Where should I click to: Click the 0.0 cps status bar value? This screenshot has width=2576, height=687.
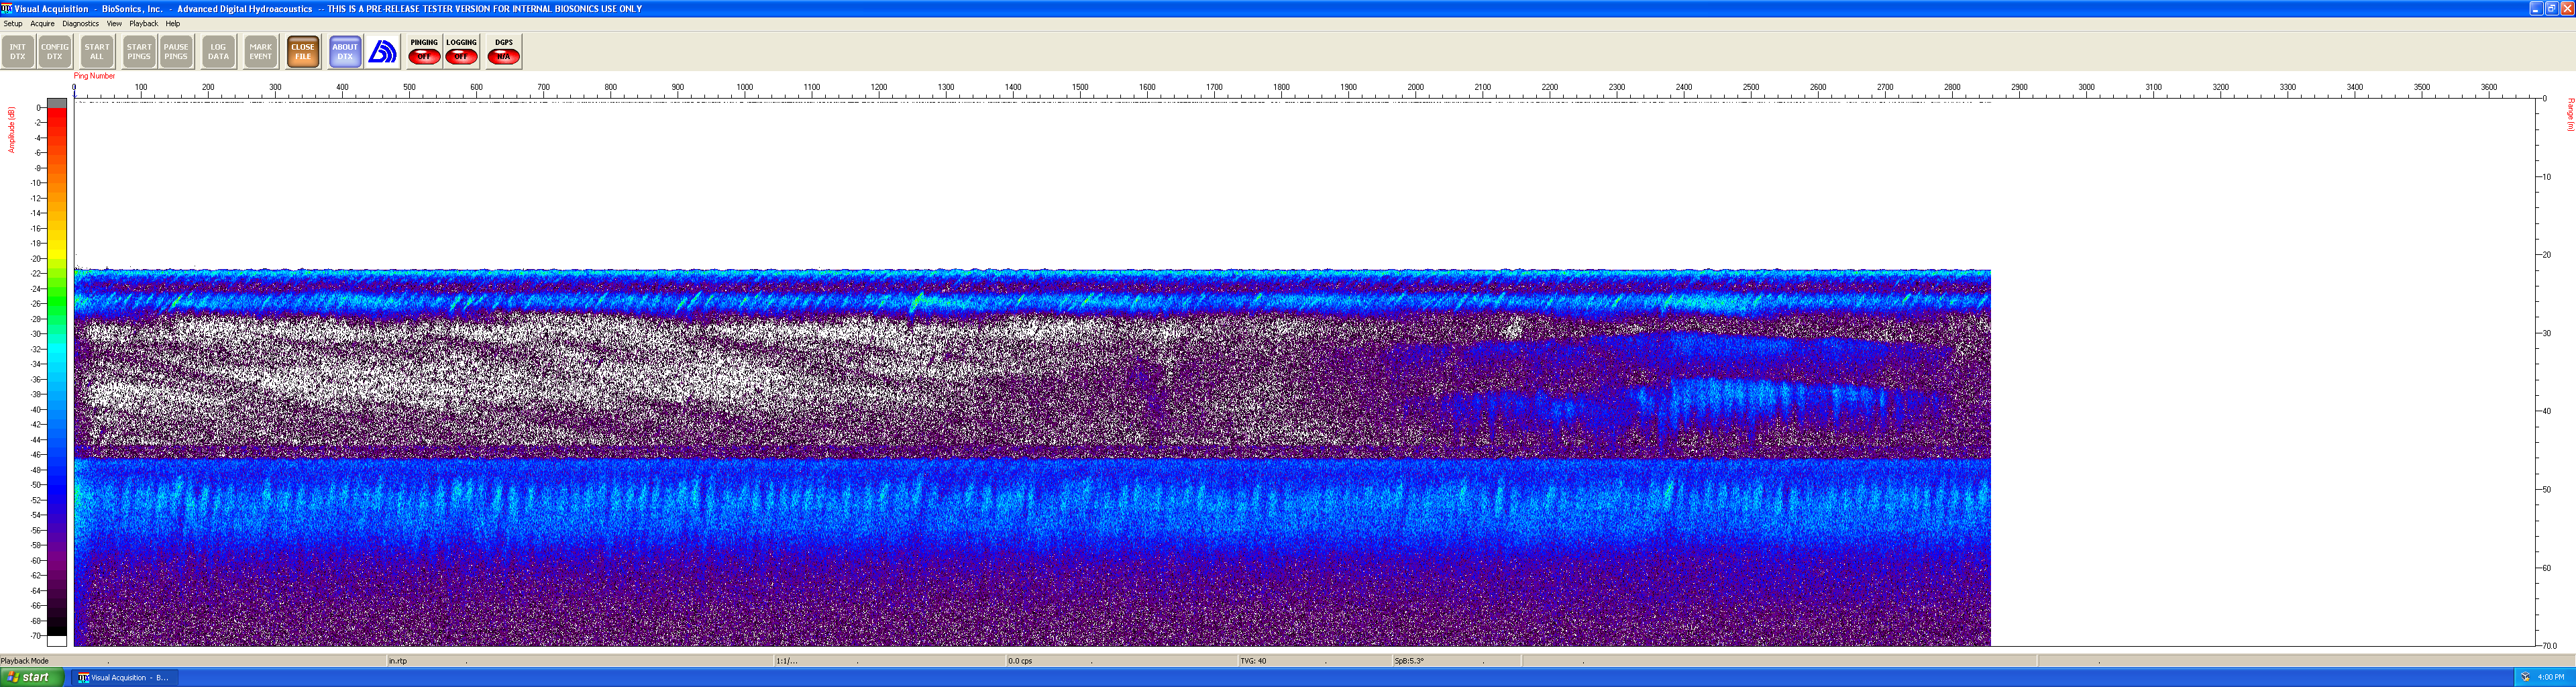1020,661
